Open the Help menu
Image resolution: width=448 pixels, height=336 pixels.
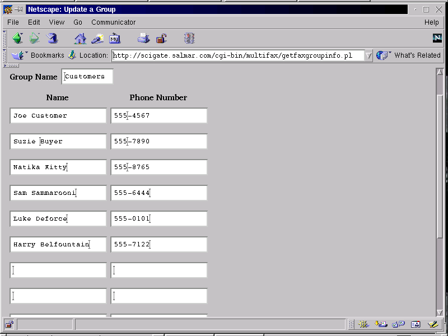[x=431, y=22]
